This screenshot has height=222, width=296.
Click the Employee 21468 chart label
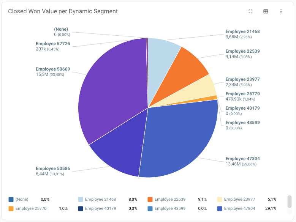click(x=242, y=31)
